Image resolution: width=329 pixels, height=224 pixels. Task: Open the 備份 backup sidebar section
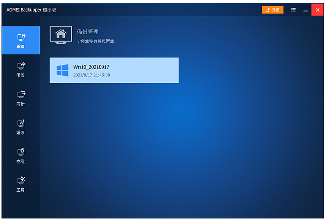pos(21,69)
